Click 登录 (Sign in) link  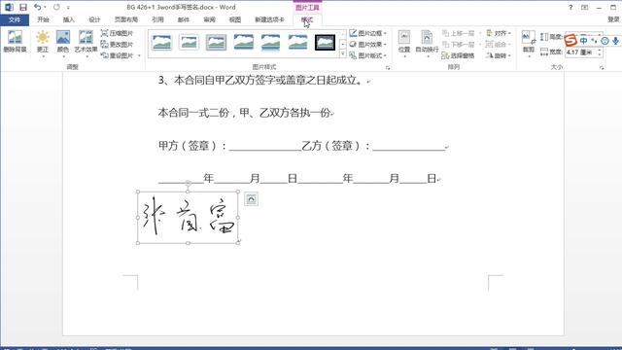(613, 19)
